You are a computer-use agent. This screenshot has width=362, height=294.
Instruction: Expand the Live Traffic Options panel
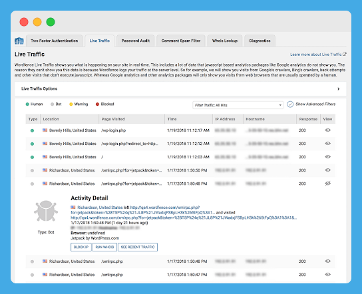[x=180, y=88]
